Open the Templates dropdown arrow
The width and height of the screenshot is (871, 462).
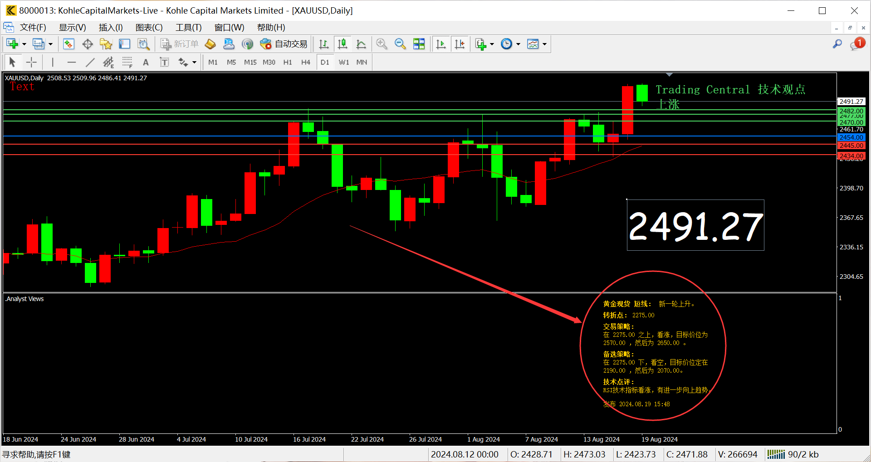[x=544, y=44]
